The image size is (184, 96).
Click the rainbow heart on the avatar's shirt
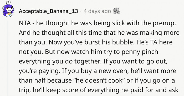(x=9, y=14)
